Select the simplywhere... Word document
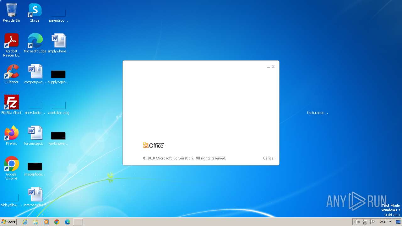 (x=58, y=44)
